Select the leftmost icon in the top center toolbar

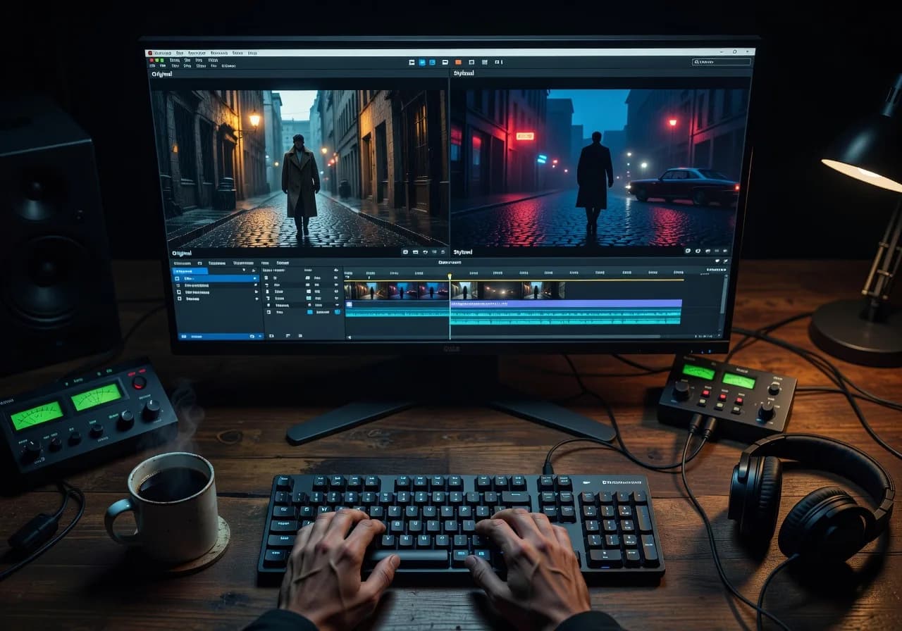coord(412,63)
